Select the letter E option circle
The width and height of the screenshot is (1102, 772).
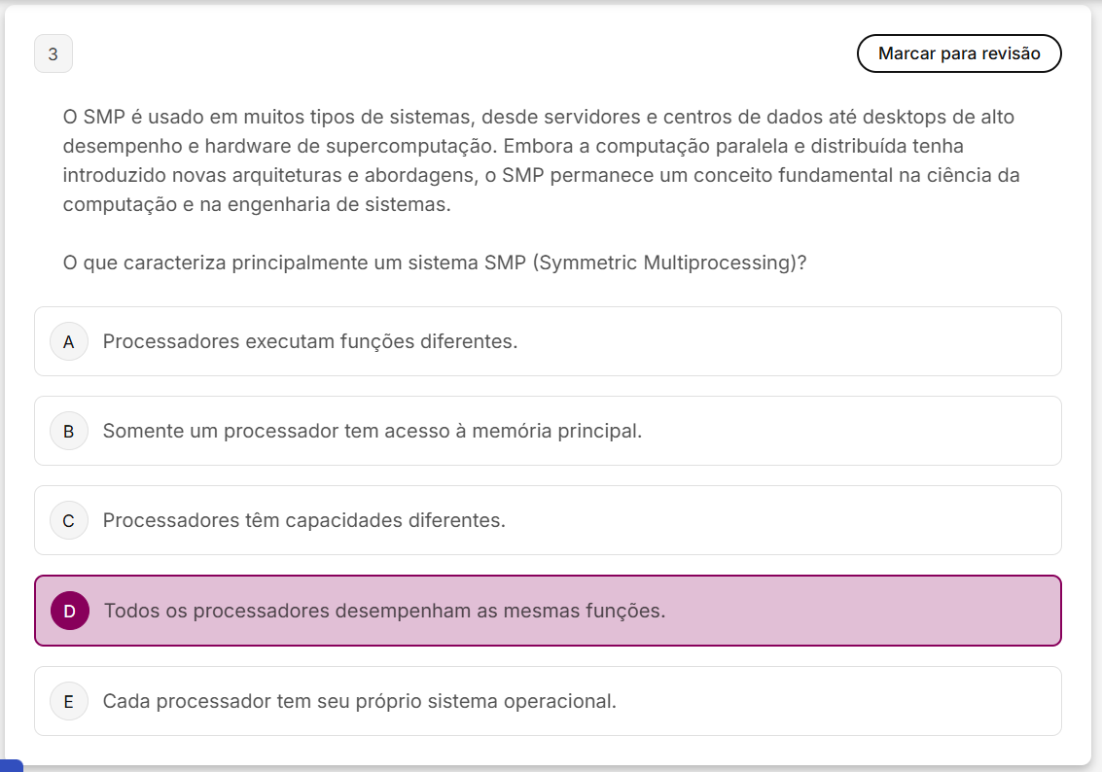point(69,701)
